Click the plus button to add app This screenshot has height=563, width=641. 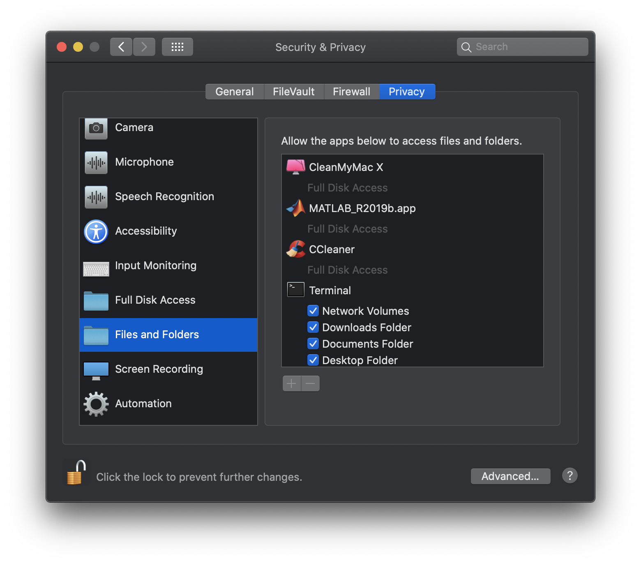tap(292, 383)
